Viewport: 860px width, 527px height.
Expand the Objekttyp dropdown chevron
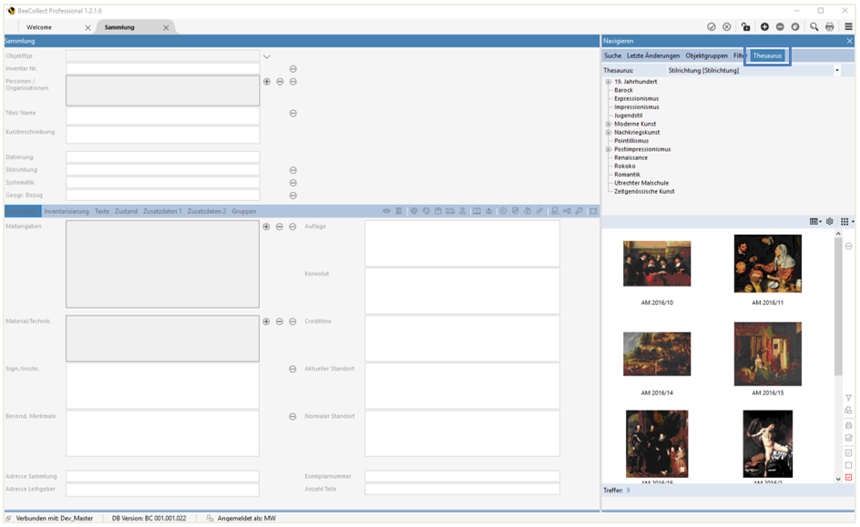pyautogui.click(x=267, y=56)
